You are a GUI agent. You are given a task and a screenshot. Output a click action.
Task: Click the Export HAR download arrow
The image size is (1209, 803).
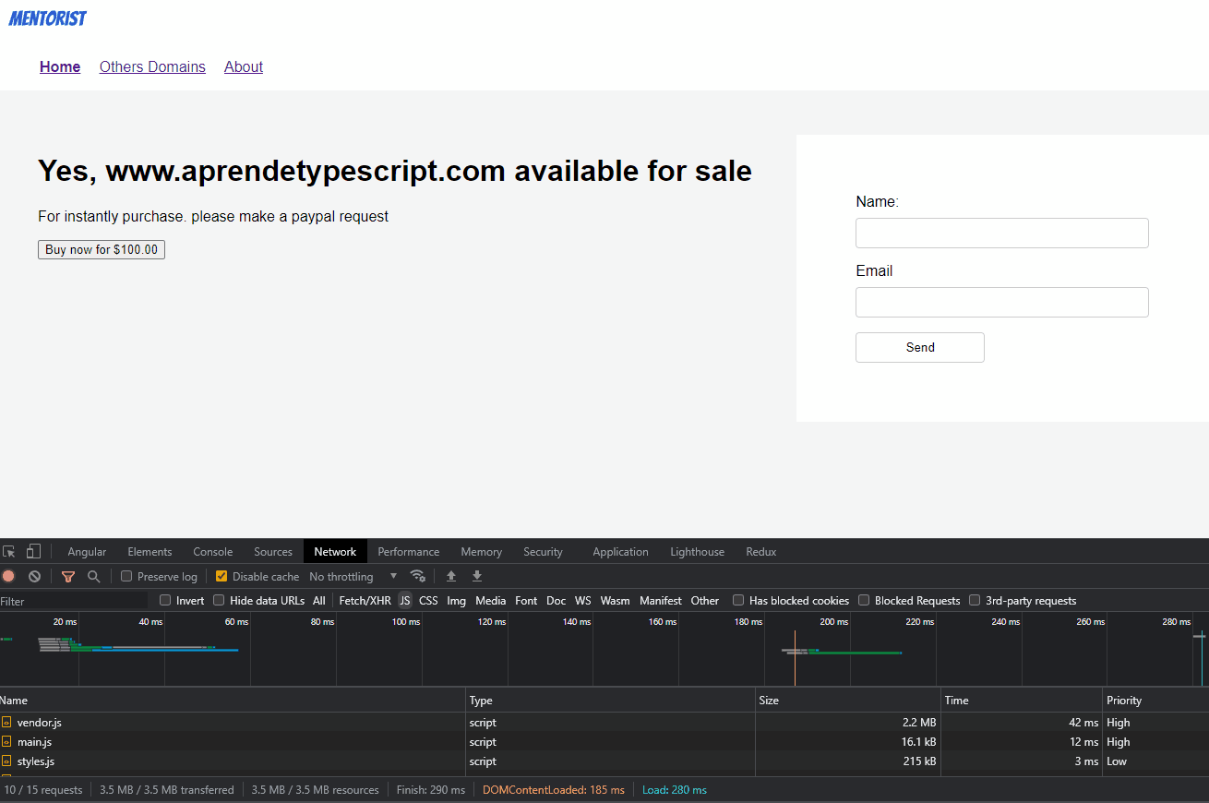477,576
